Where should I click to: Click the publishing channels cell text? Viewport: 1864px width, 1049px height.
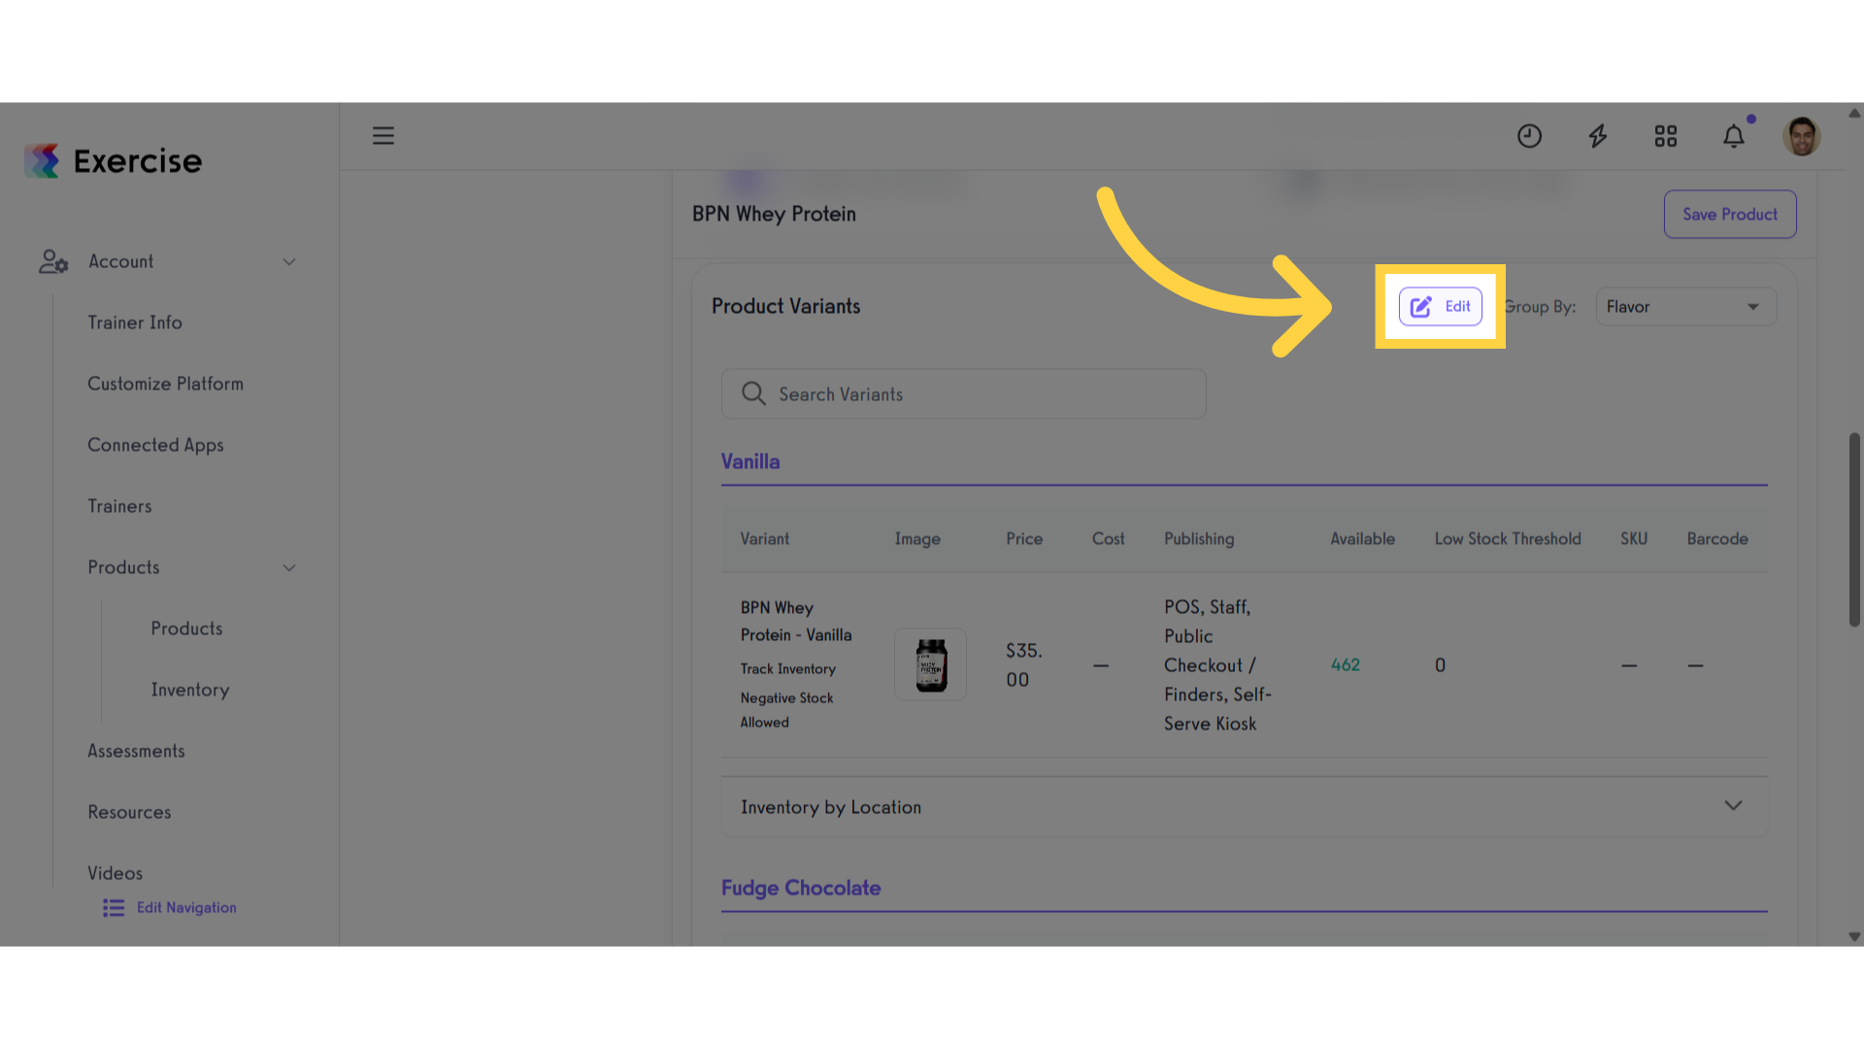[x=1217, y=665]
